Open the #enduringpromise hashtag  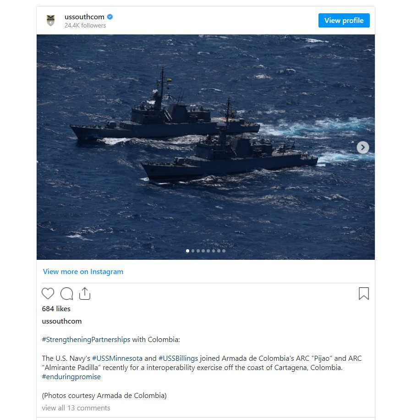click(71, 377)
